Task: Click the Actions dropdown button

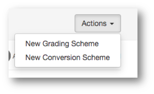Action: (98, 23)
